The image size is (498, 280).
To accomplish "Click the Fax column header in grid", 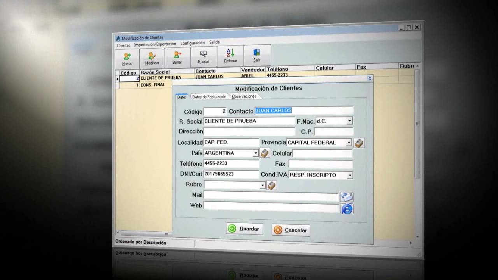I will (377, 67).
